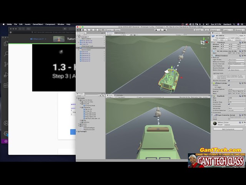The height and width of the screenshot is (185, 246).
Task: Toggle the Static checkbox in Inspector
Action: pyautogui.click(x=239, y=36)
